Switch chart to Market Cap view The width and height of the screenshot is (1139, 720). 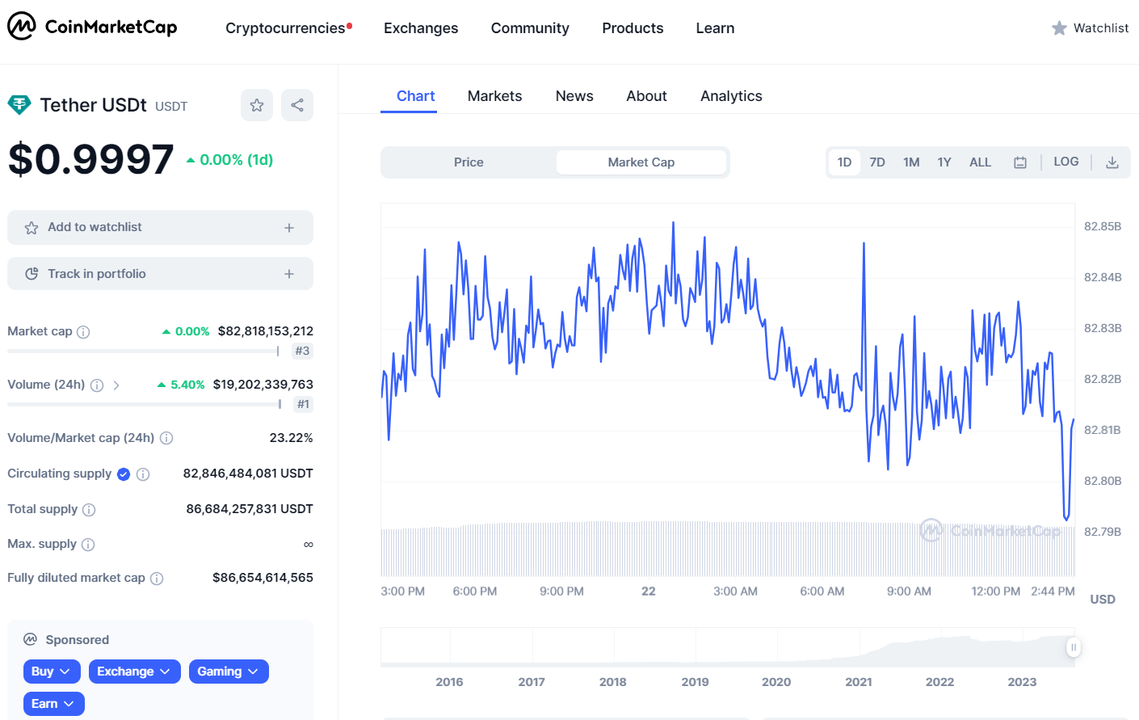641,162
